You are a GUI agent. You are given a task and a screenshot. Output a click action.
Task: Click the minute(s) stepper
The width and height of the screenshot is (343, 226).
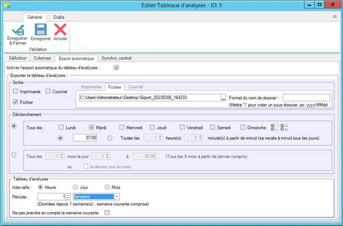[200, 138]
